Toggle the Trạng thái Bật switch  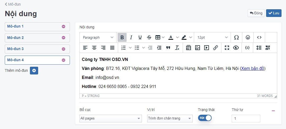(x=205, y=118)
